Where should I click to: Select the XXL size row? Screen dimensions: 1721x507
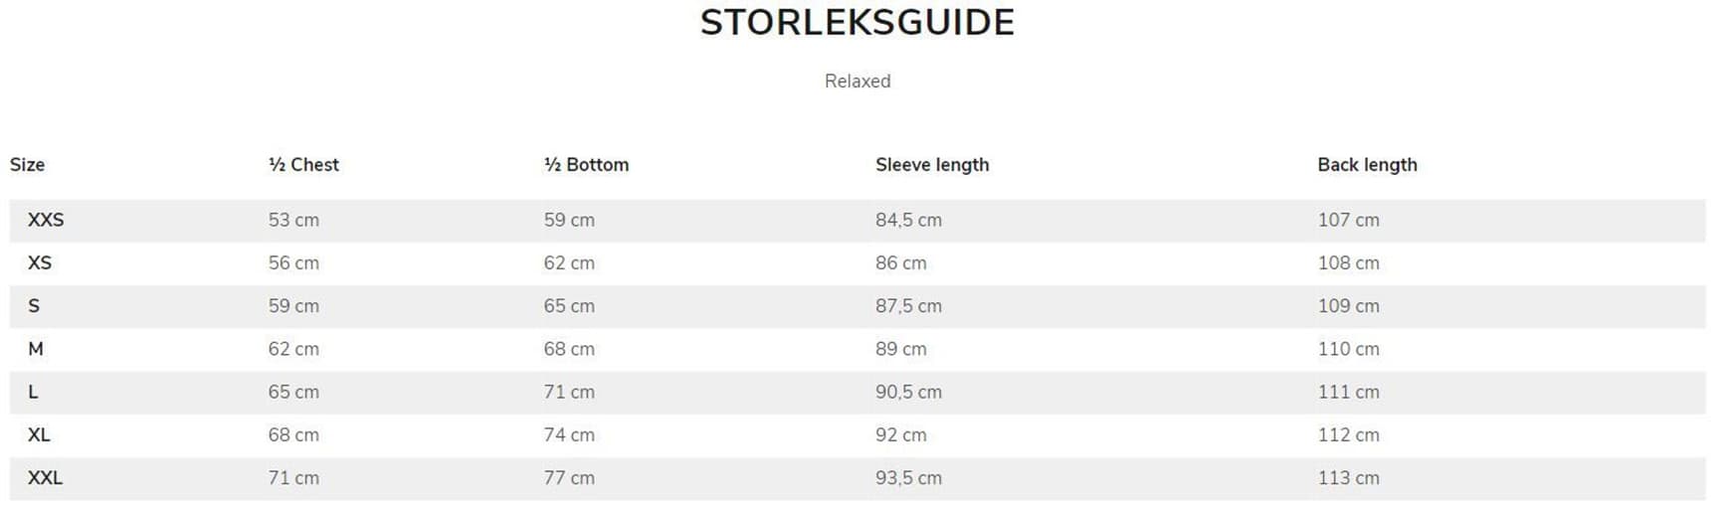point(45,478)
